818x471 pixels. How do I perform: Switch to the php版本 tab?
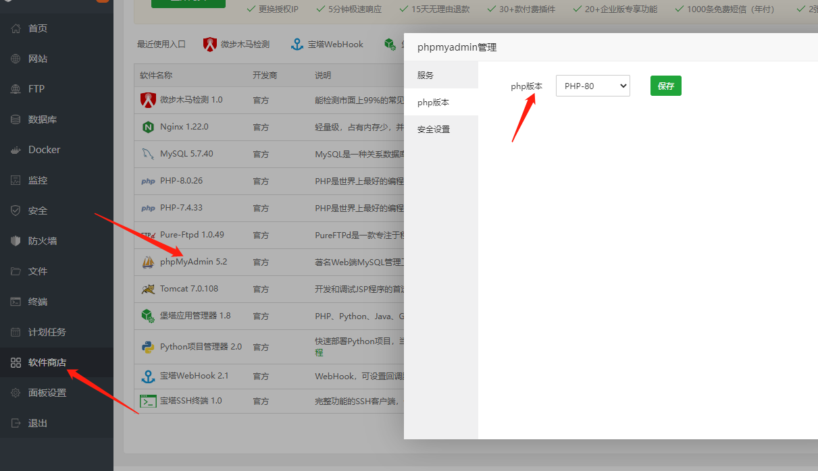[x=441, y=102]
